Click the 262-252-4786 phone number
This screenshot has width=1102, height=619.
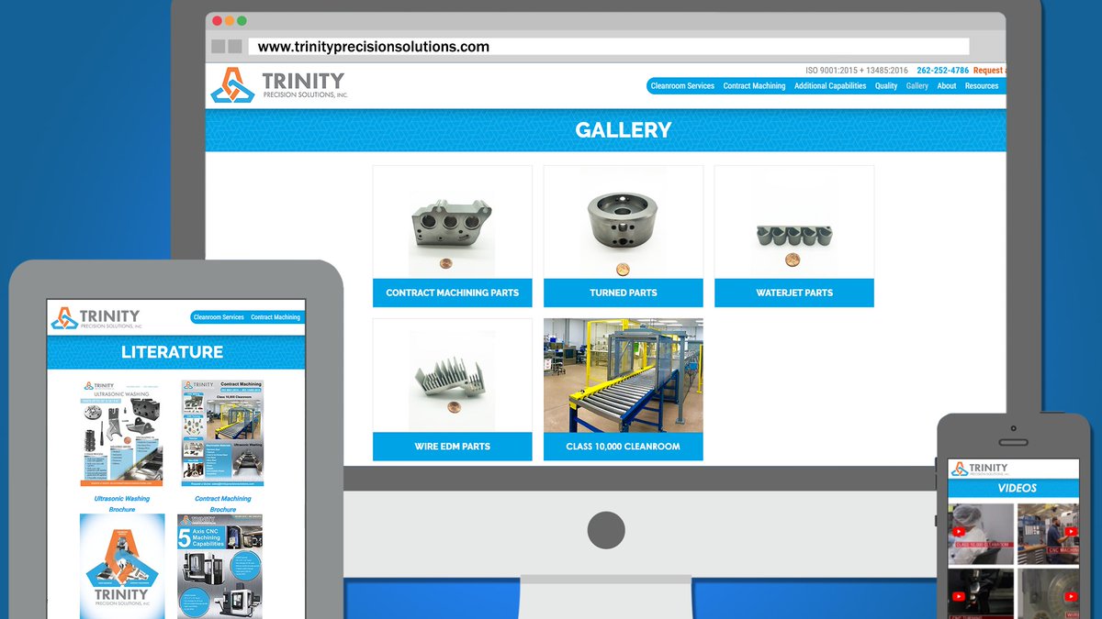click(x=943, y=70)
